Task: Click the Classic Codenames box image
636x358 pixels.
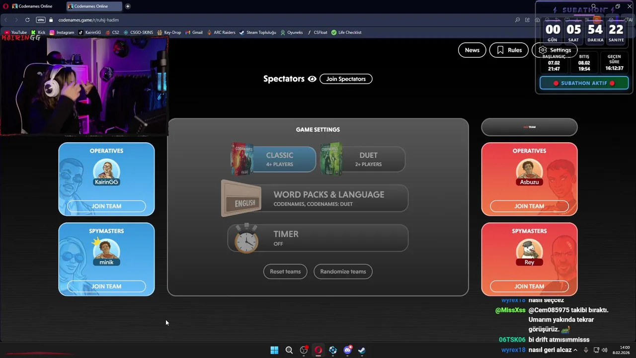Action: click(242, 159)
